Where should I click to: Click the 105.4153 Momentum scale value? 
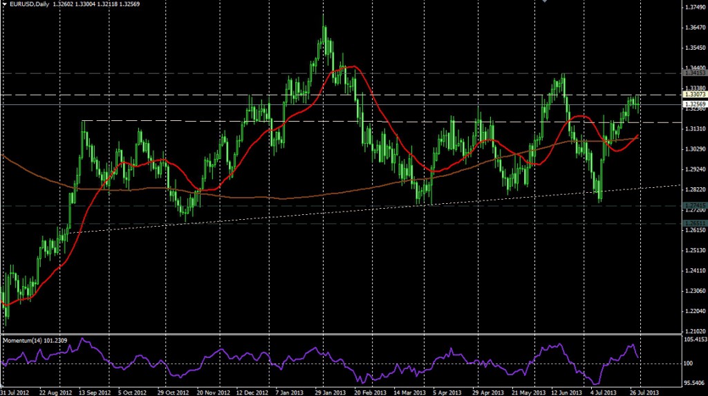click(693, 340)
